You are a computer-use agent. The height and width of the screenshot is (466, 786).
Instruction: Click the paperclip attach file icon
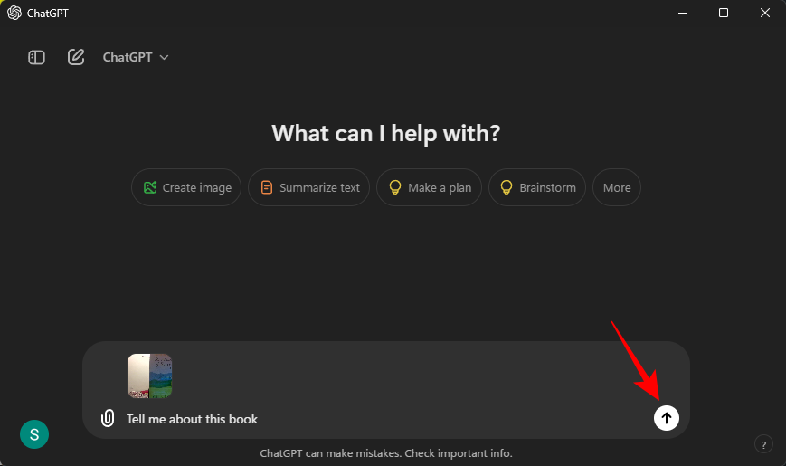(x=108, y=418)
